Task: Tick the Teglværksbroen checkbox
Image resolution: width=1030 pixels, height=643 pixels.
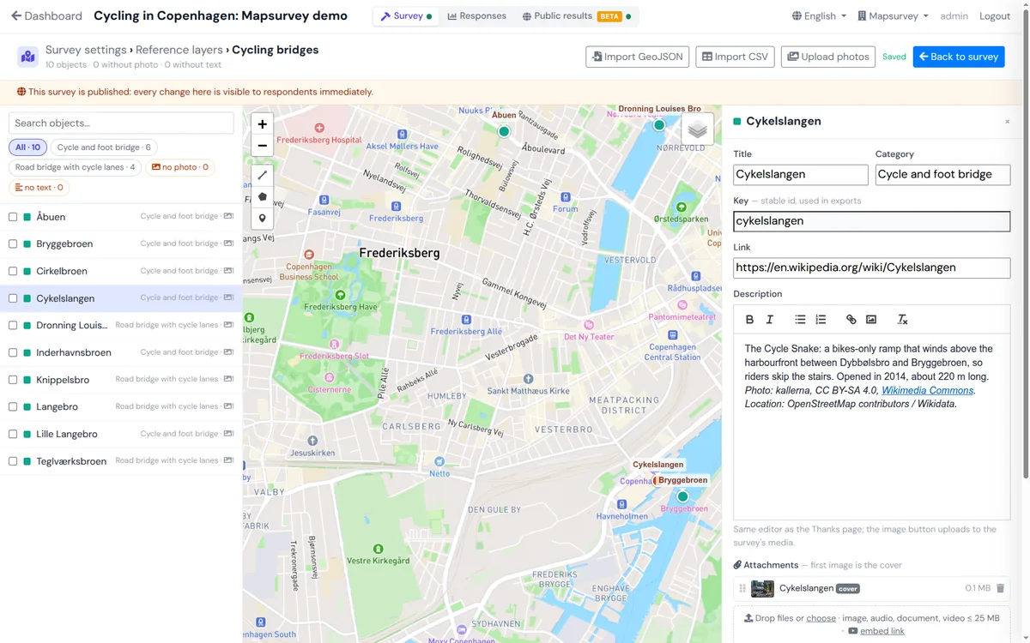Action: pos(13,461)
